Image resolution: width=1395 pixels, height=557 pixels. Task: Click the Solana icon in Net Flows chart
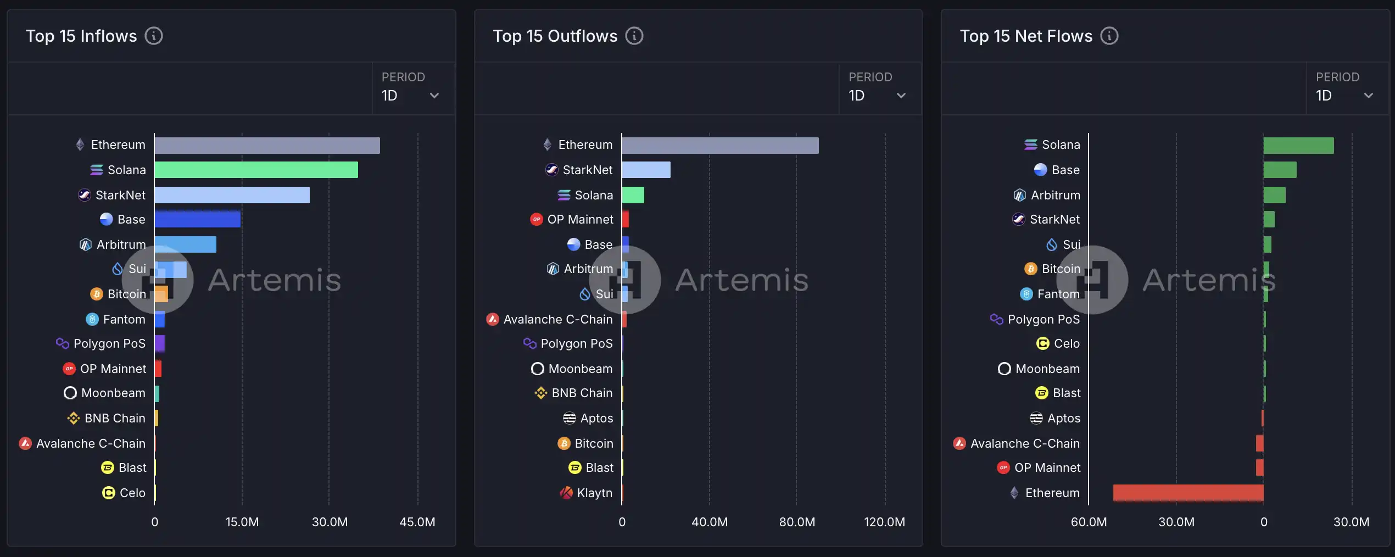[x=1031, y=145]
